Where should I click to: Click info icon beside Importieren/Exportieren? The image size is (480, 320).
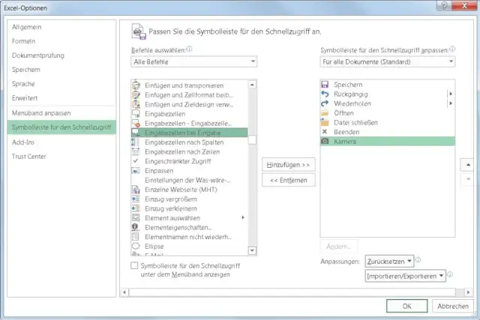450,274
